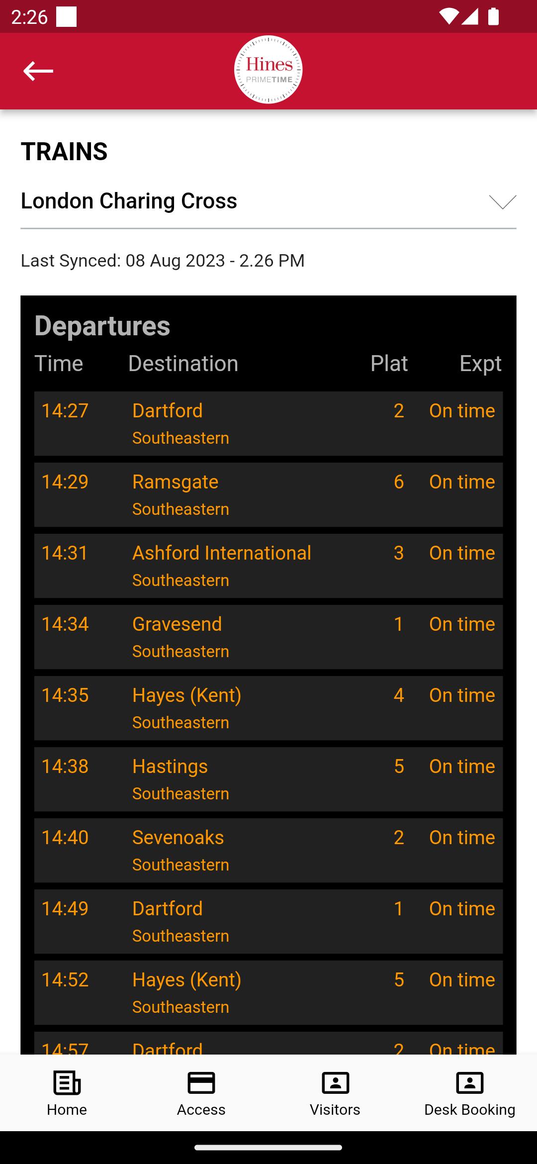
Task: Tap the Departures heading
Action: (x=102, y=326)
